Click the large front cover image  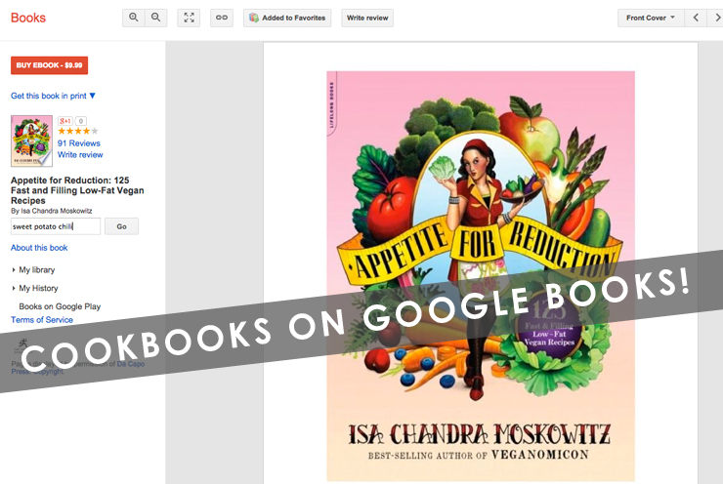click(x=481, y=276)
